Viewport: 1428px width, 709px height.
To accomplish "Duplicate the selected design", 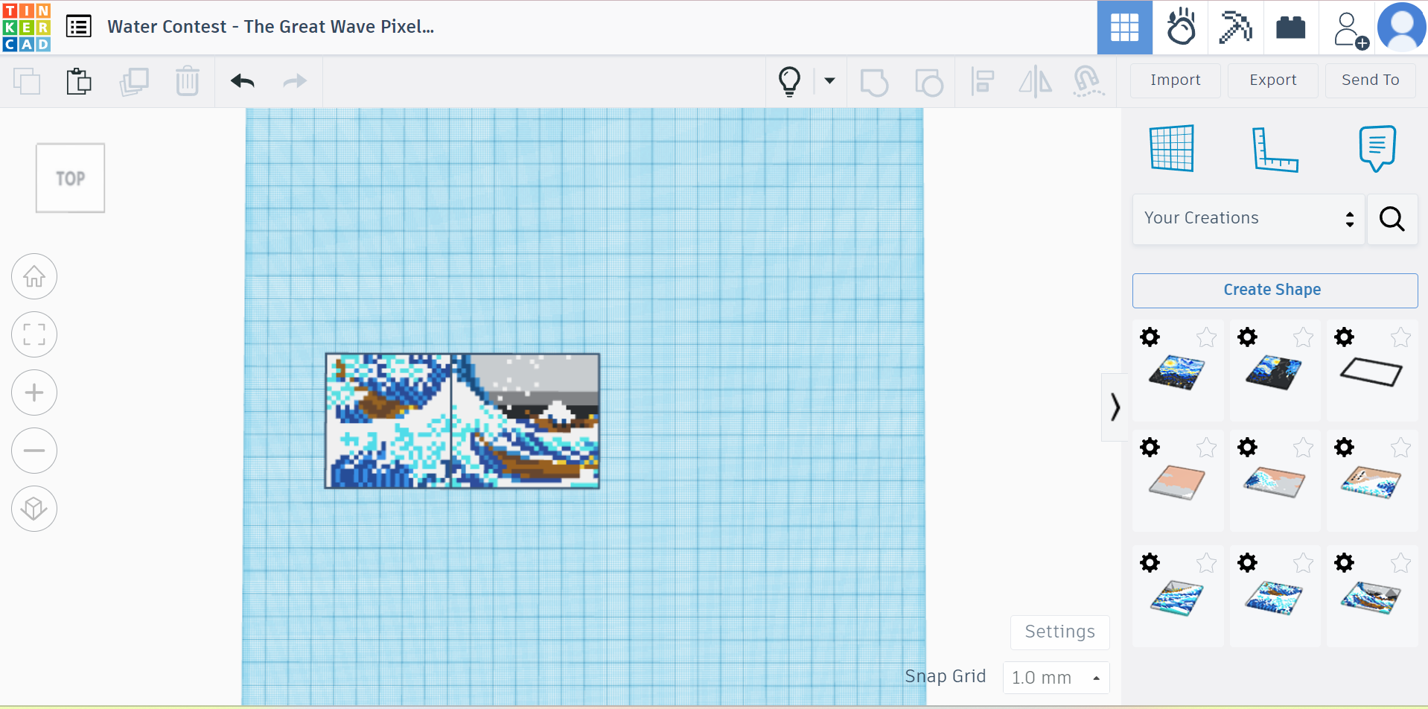I will [135, 81].
